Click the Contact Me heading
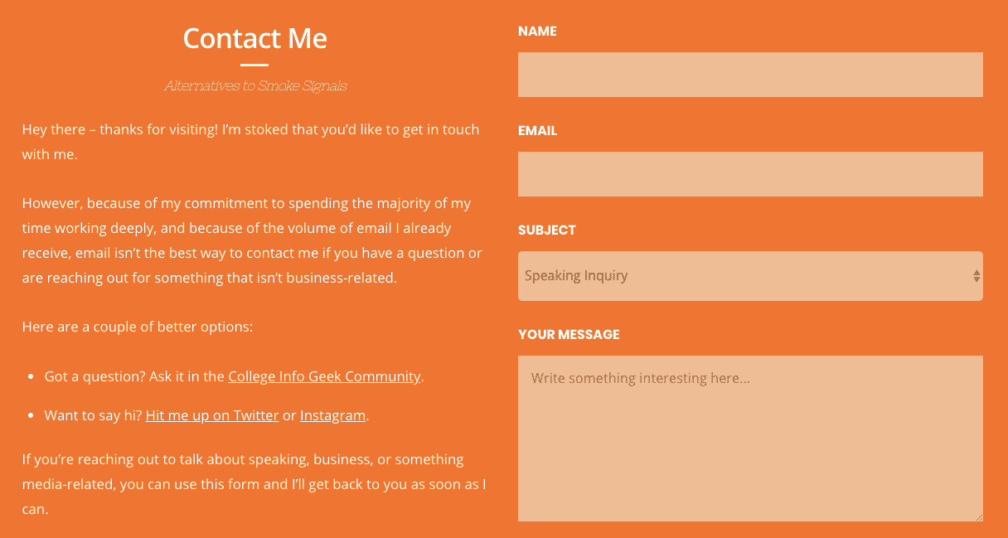1008x538 pixels. 254,38
